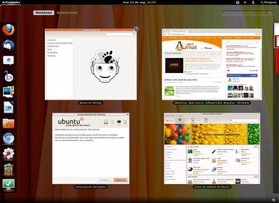Click the Chromium window caption label

[212, 103]
